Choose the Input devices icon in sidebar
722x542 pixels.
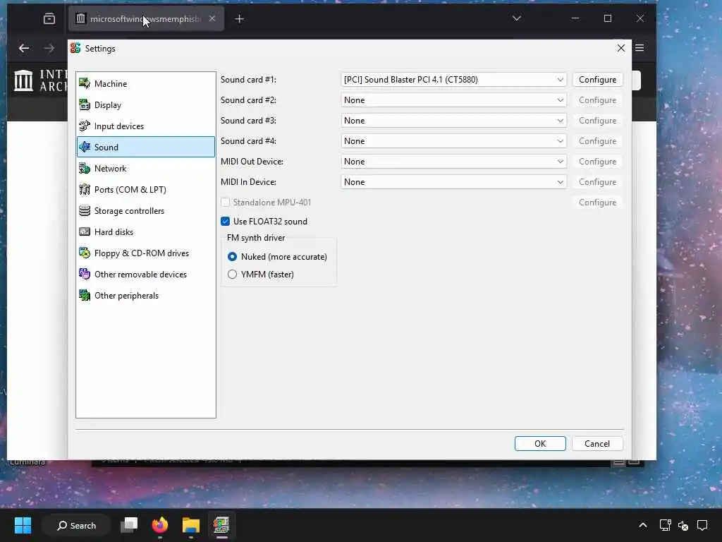tap(85, 126)
